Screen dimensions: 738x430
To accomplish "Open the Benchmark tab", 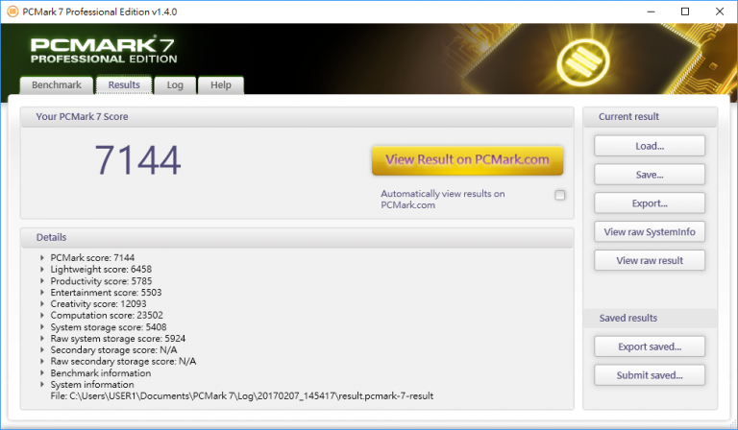I will 57,85.
